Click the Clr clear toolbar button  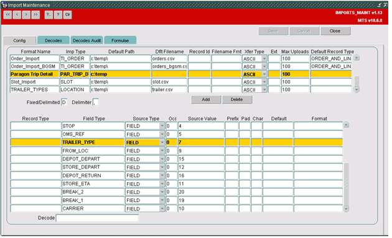pos(67,15)
